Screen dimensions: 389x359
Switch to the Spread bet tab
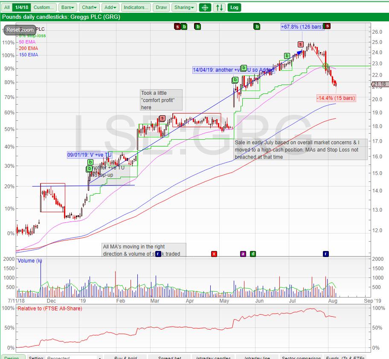[169, 357]
